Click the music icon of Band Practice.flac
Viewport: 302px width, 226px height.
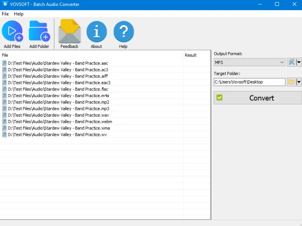(x=4, y=89)
